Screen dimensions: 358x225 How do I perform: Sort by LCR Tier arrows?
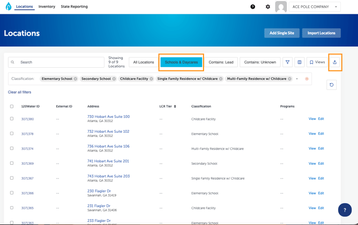pyautogui.click(x=175, y=106)
